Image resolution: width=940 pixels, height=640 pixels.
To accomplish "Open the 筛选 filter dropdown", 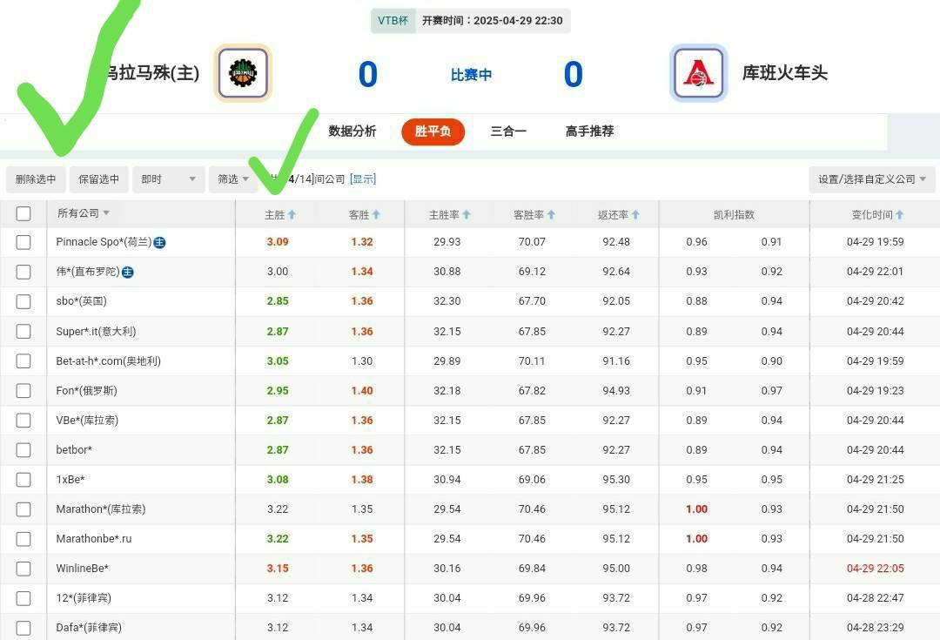I will tap(232, 179).
